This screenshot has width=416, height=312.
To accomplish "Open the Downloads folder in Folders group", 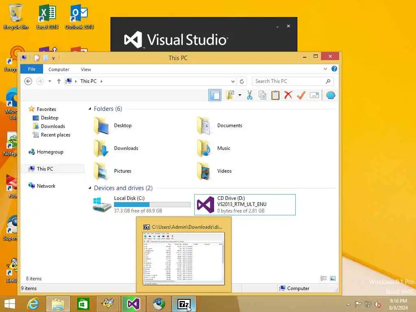I will point(116,148).
